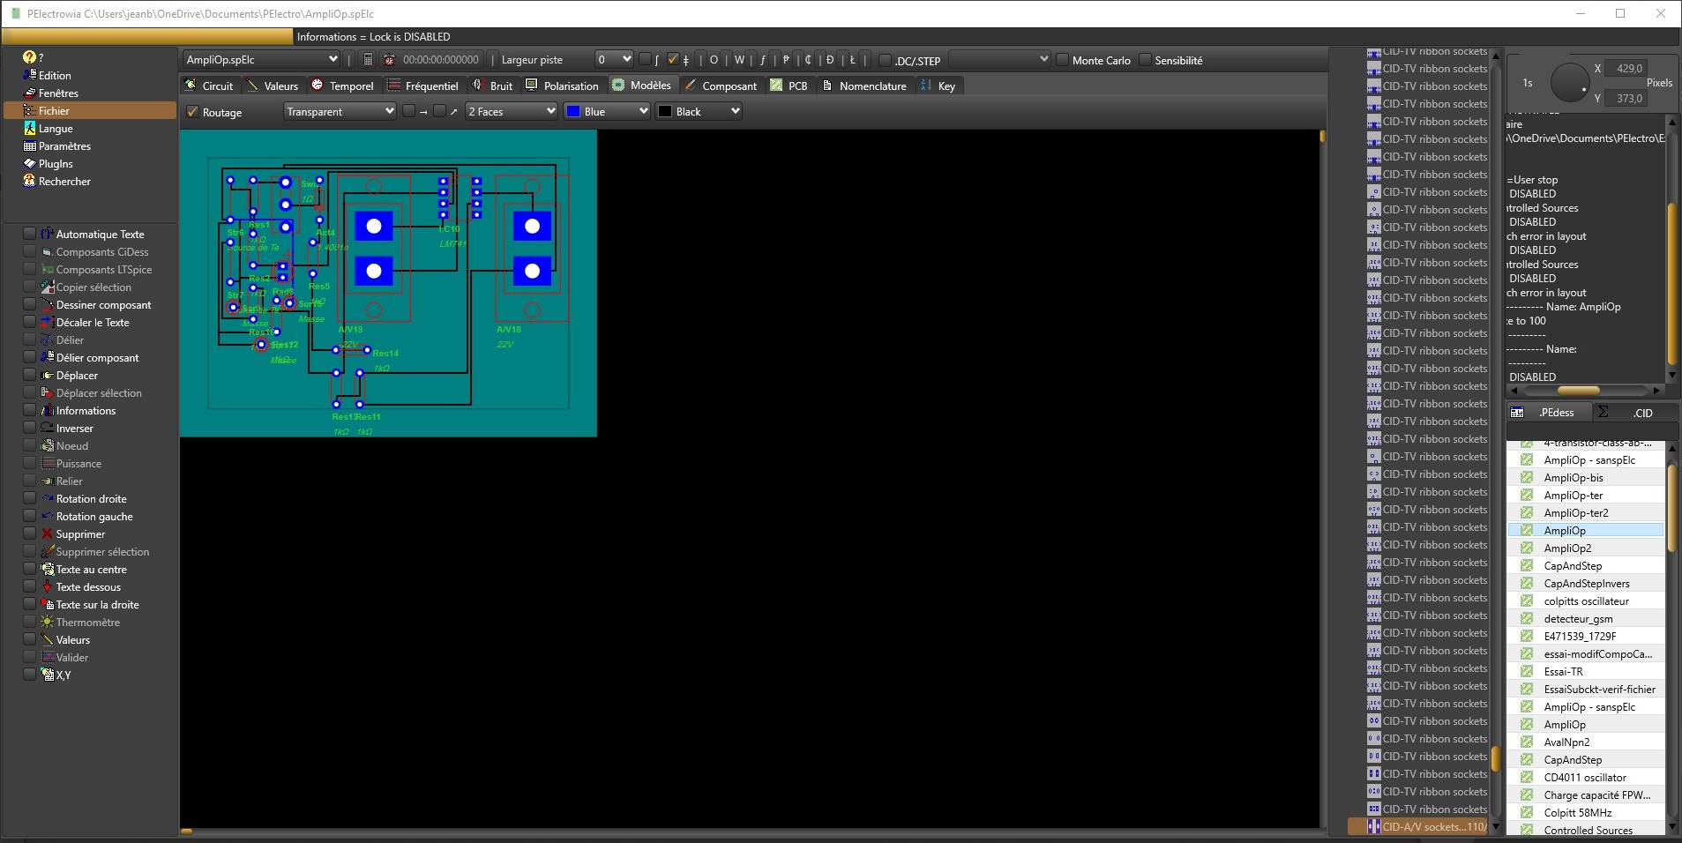The width and height of the screenshot is (1682, 843).
Task: Open the Fréquentiel tab
Action: click(423, 86)
